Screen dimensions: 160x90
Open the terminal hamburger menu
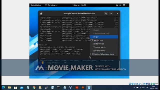pos(111,13)
